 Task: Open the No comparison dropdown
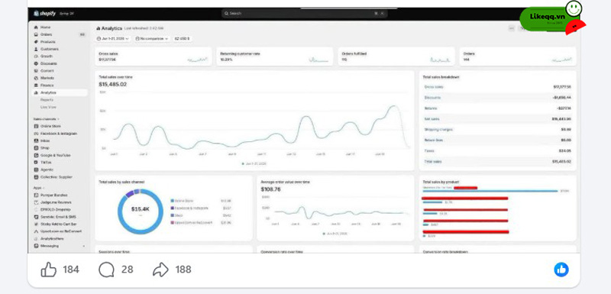[151, 39]
